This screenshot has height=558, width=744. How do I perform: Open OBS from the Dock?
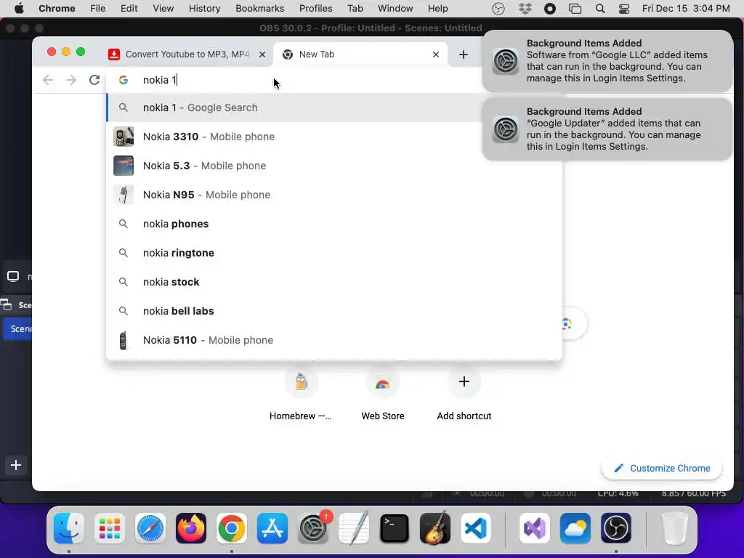pyautogui.click(x=616, y=528)
